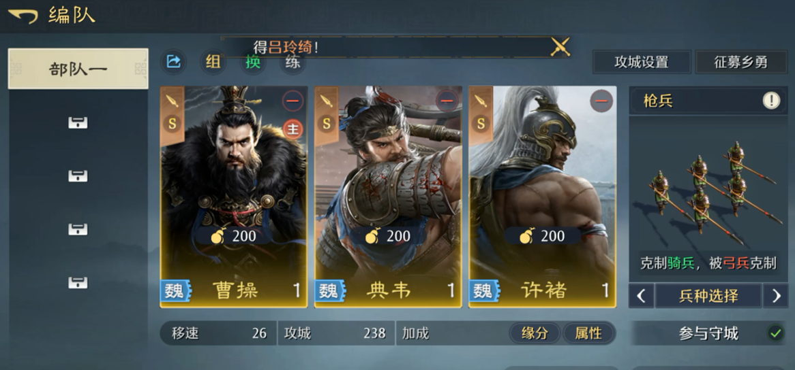Select the 组 round icon
Viewport: 795px width, 370px height.
213,62
